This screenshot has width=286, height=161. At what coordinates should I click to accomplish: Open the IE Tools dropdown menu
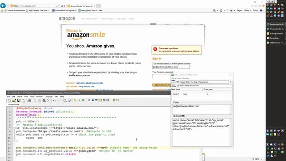[x=255, y=10]
